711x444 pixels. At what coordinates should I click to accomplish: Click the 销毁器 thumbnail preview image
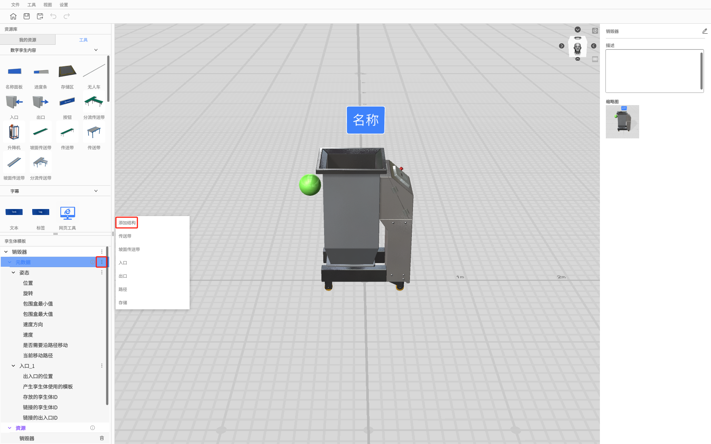pyautogui.click(x=622, y=122)
